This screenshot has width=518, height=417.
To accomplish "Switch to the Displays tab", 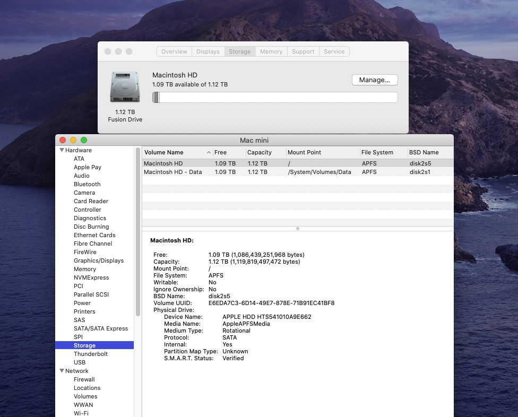I will pyautogui.click(x=208, y=51).
